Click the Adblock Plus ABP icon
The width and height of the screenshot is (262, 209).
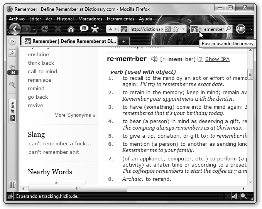tap(241, 29)
